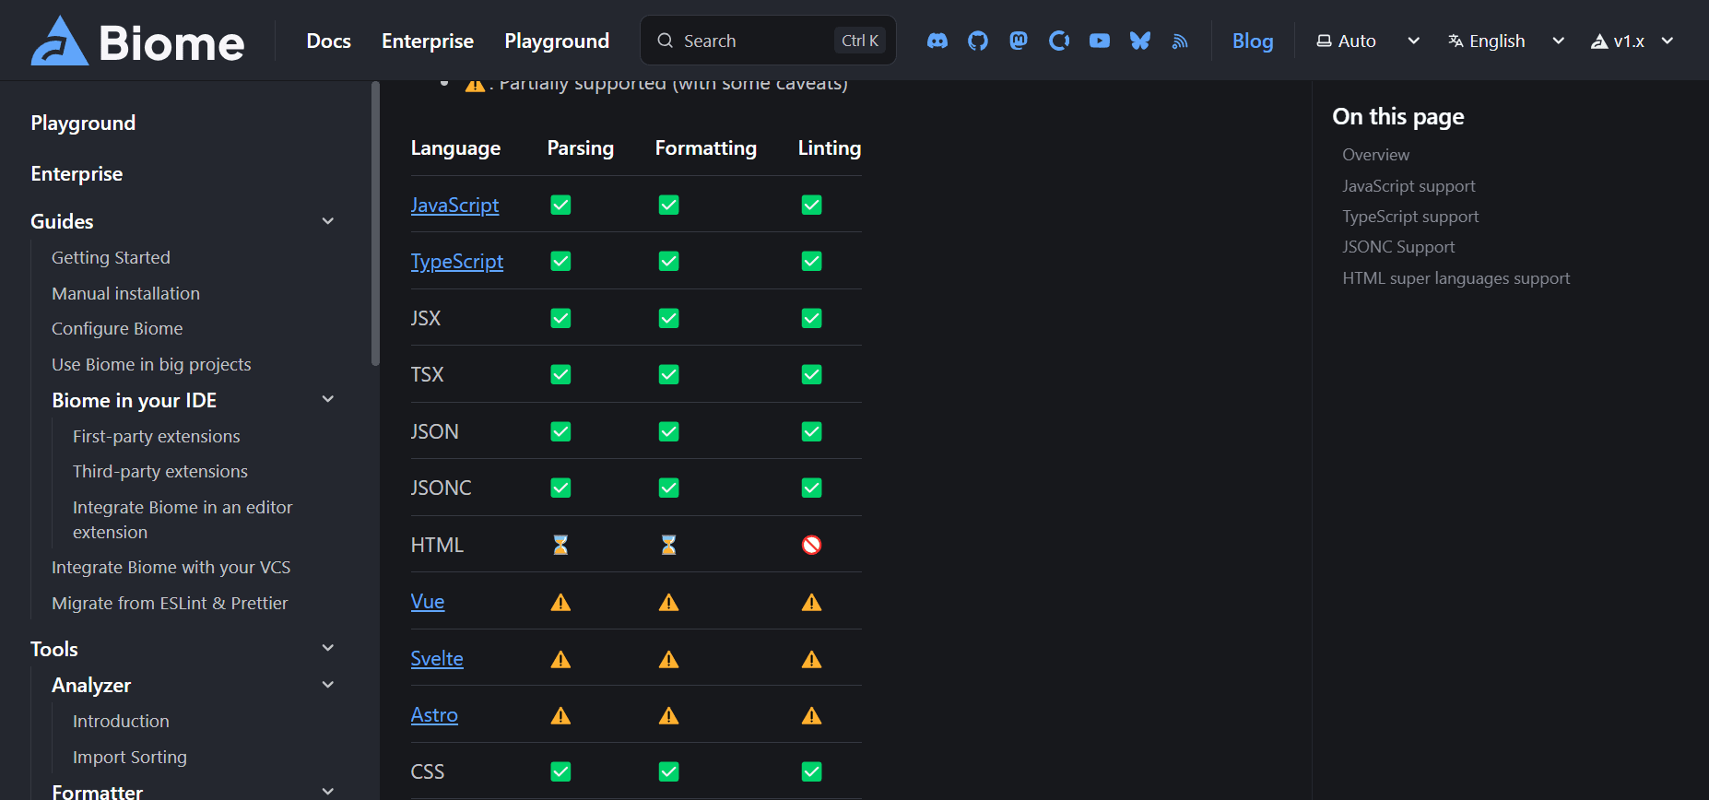This screenshot has height=800, width=1709.
Task: Click CSS linting green checkmark
Action: click(x=811, y=771)
